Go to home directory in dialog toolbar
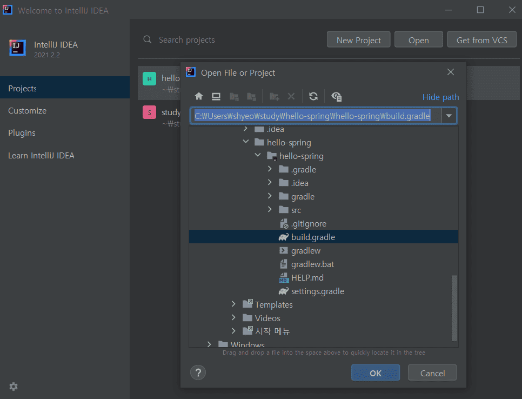Screen dimensions: 522x399 199,97
